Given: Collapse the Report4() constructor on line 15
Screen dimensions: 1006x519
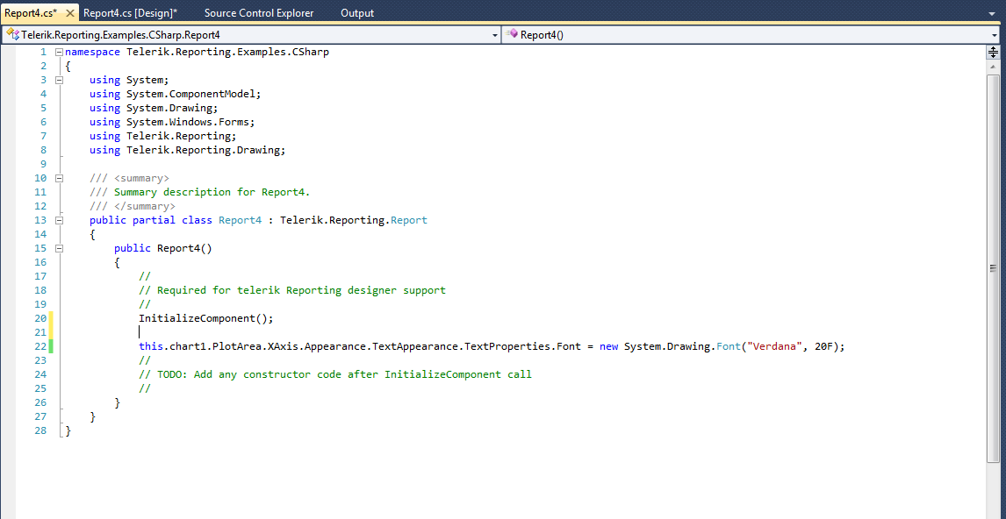Looking at the screenshot, I should coord(60,249).
